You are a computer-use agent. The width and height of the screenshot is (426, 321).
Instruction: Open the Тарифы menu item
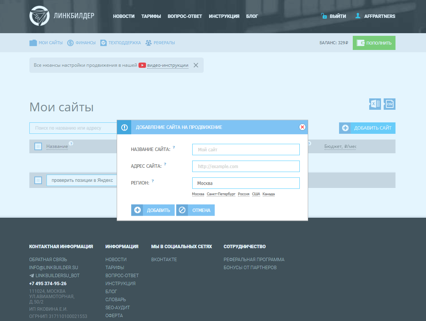point(151,16)
